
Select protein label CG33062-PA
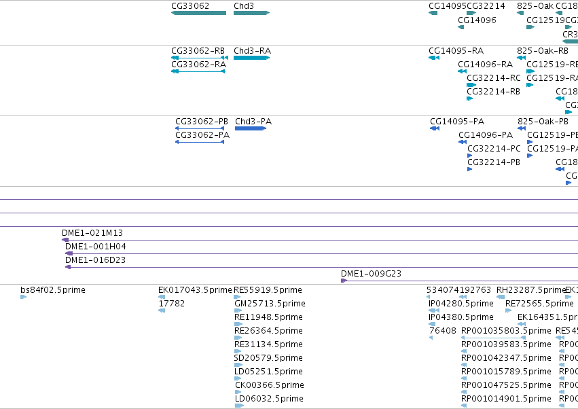(x=202, y=135)
